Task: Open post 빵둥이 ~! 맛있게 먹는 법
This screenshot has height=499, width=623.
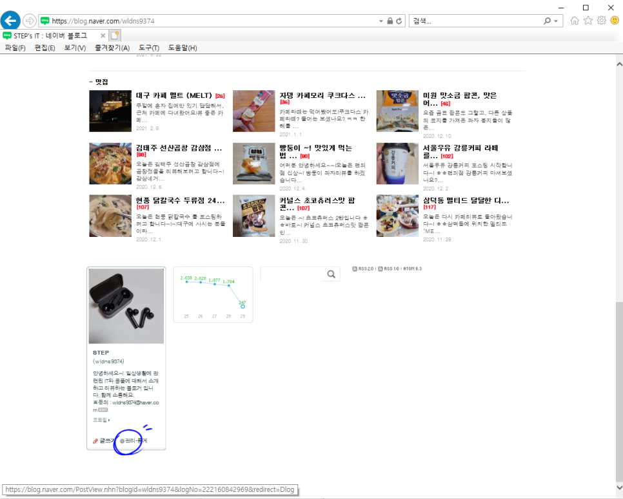Action: click(x=316, y=152)
